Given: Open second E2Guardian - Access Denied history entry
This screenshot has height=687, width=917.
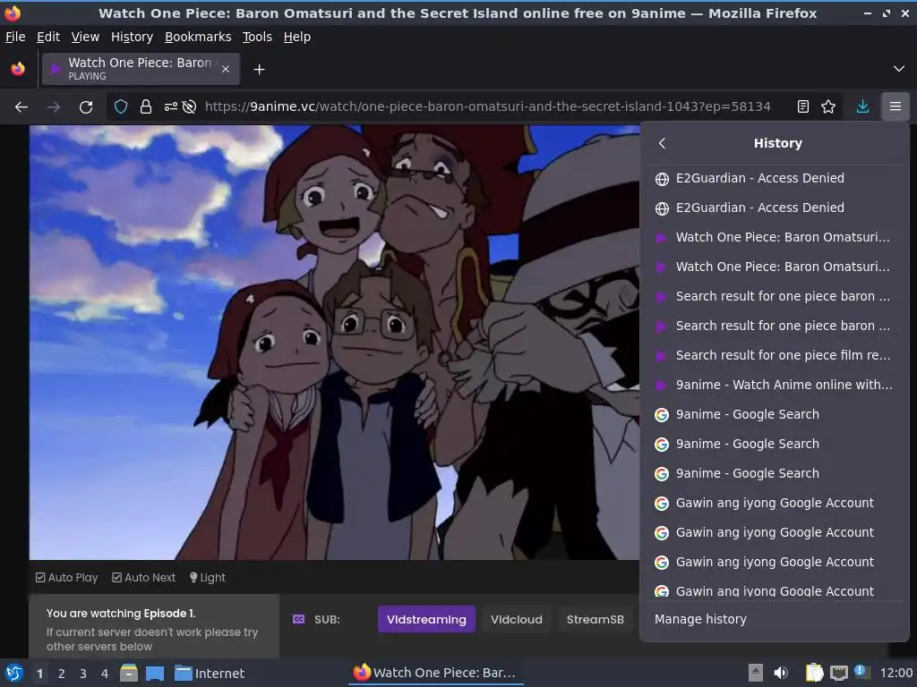Looking at the screenshot, I should coord(775,208).
